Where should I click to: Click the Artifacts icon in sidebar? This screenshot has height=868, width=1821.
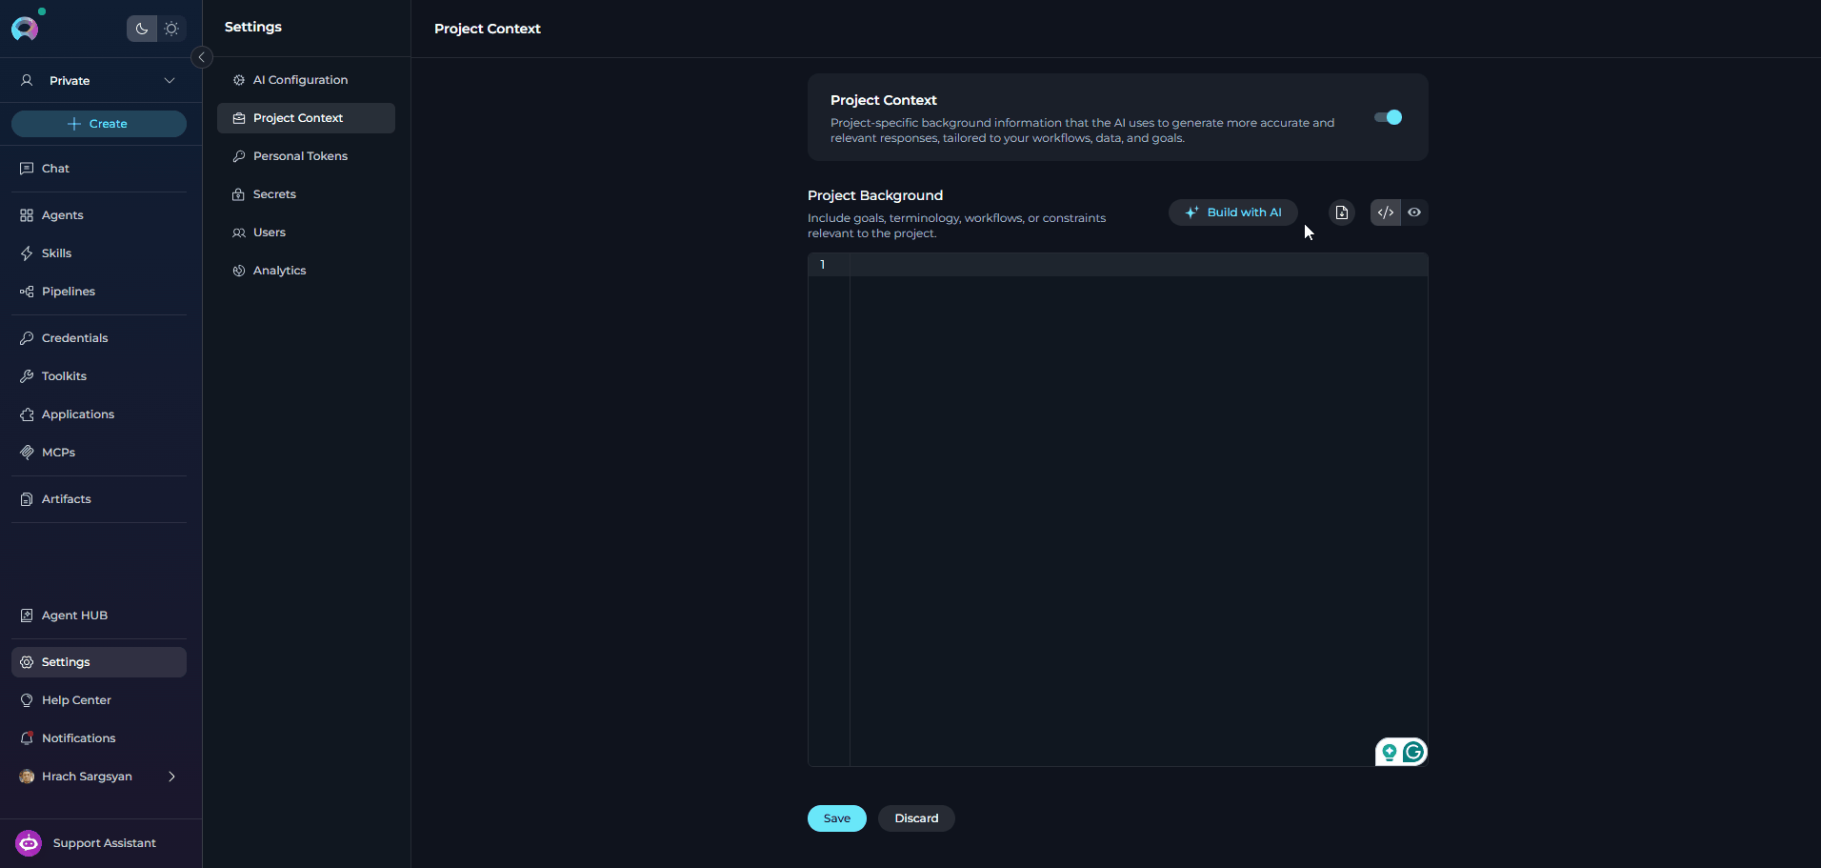27,499
